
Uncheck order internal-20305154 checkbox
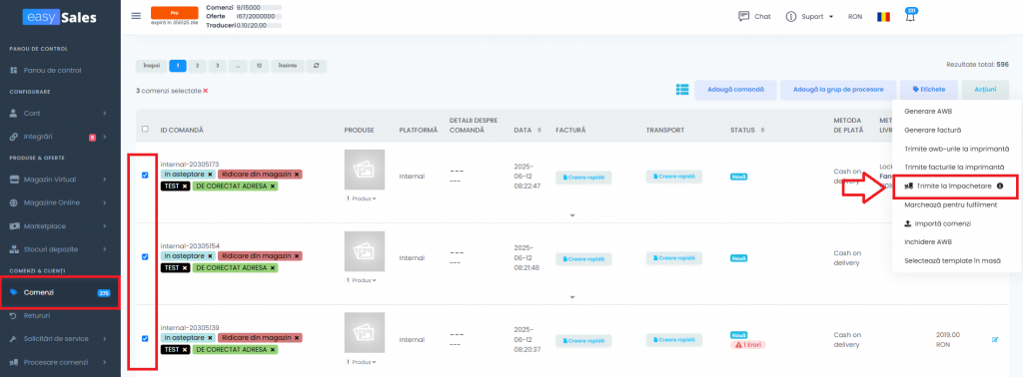coord(145,256)
